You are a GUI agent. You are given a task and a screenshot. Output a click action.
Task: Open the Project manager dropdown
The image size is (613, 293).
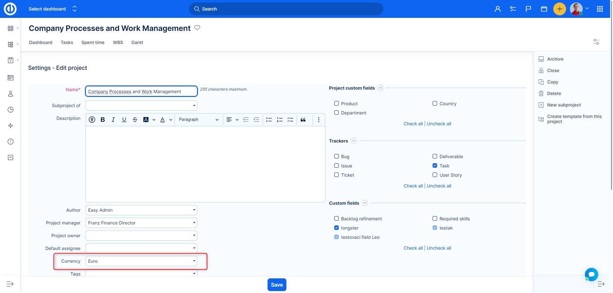[x=141, y=223]
